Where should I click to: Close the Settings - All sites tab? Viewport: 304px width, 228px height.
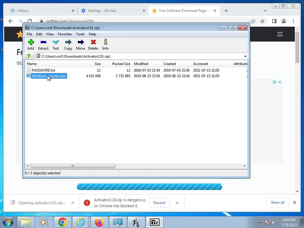(x=144, y=11)
